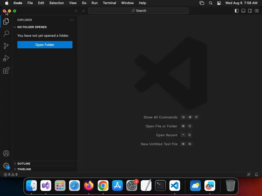Click 'You have not yet opened a folder' text
Image resolution: width=262 pixels, height=196 pixels.
pos(43,35)
